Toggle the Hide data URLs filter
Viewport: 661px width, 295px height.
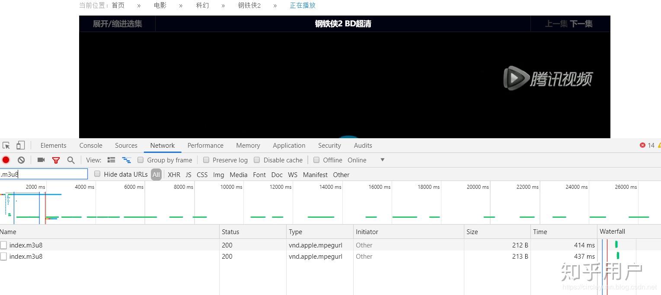click(x=97, y=174)
